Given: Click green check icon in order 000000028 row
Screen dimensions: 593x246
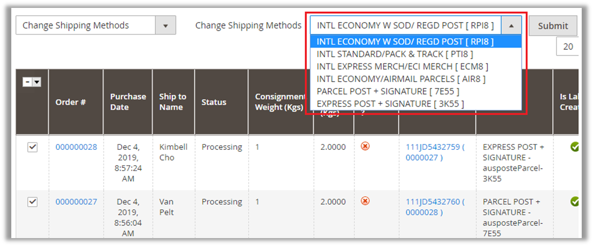Looking at the screenshot, I should pos(574,147).
